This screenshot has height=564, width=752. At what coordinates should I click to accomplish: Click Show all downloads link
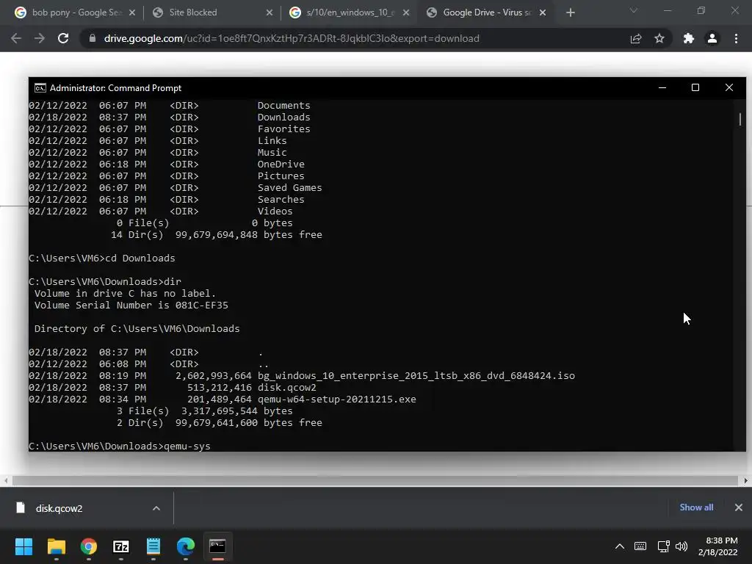(x=696, y=507)
